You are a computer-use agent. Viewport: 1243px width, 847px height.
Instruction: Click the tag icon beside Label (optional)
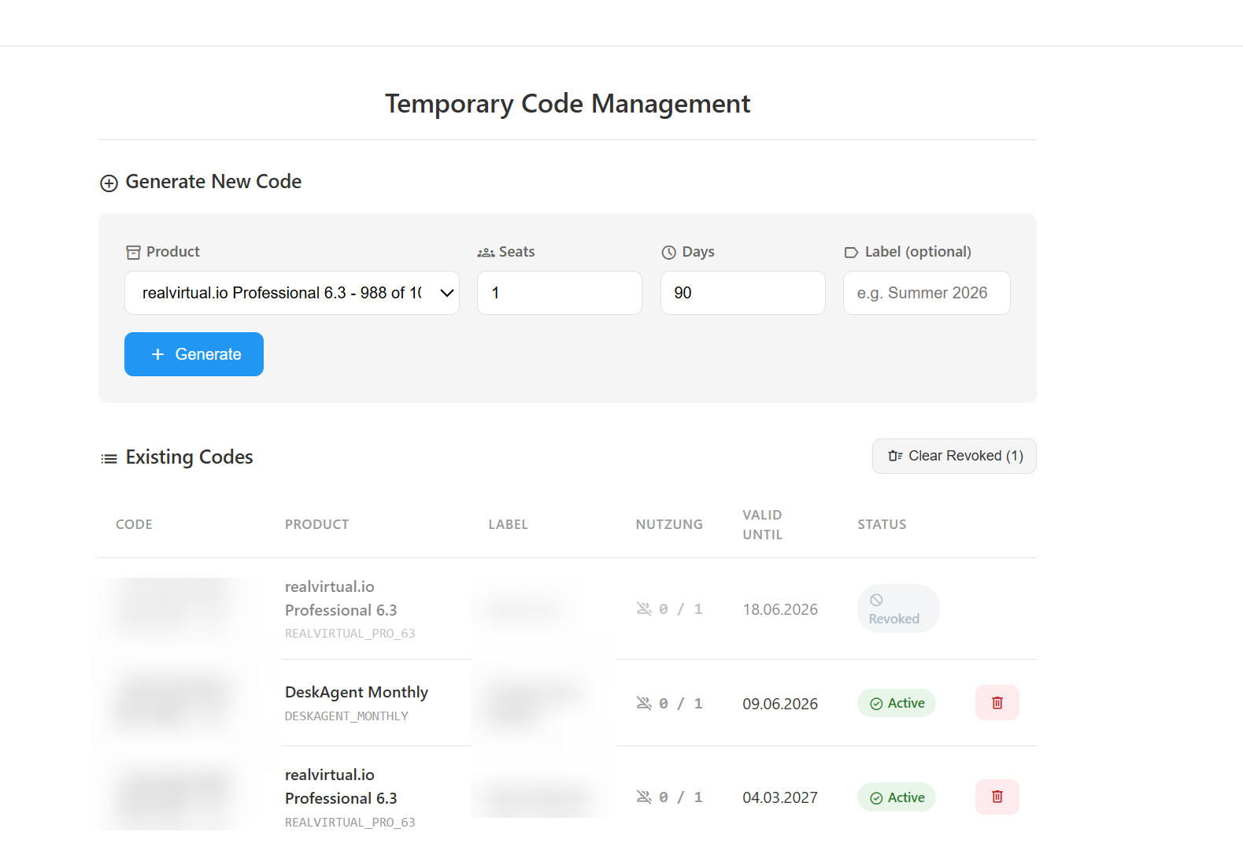tap(851, 253)
